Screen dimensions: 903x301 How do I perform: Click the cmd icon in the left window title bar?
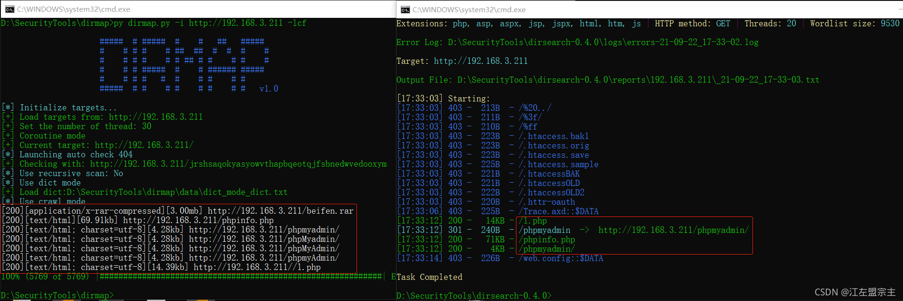coord(9,9)
